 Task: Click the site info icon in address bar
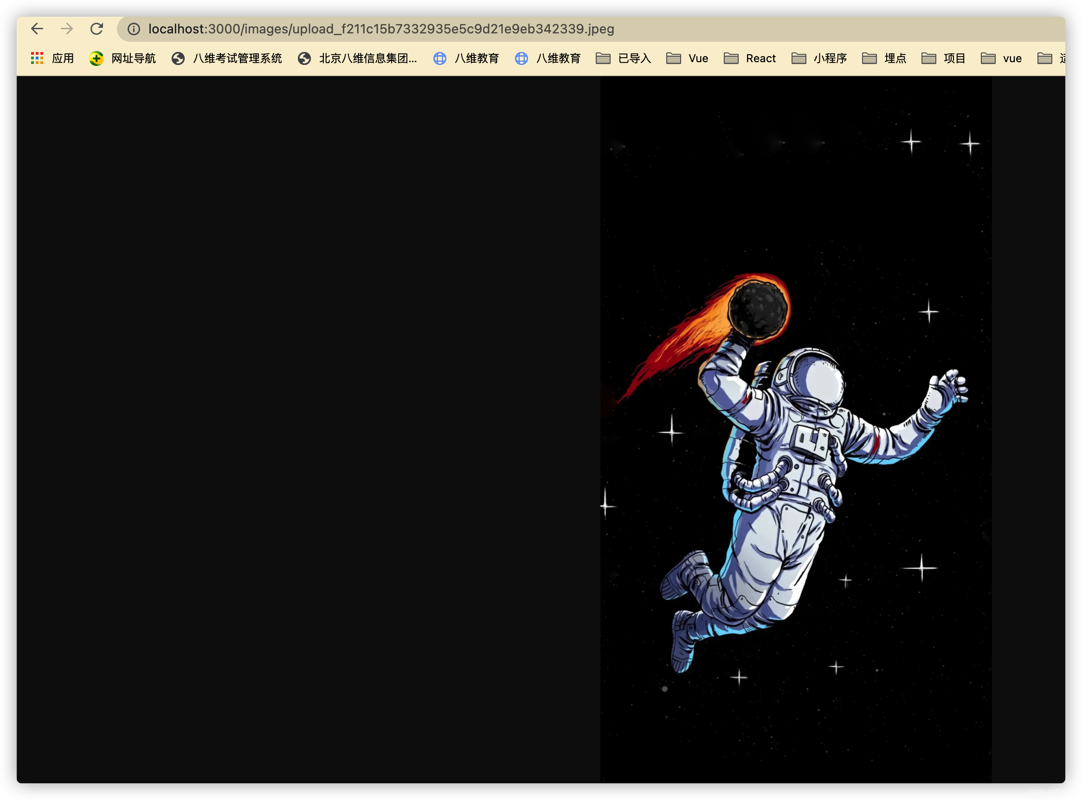click(134, 29)
